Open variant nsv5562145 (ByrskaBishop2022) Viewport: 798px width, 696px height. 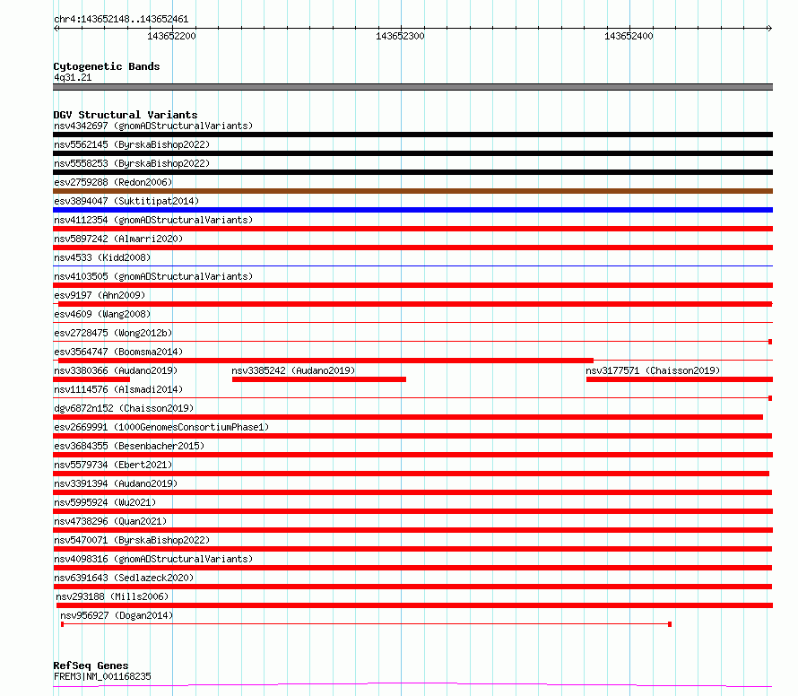(x=132, y=144)
